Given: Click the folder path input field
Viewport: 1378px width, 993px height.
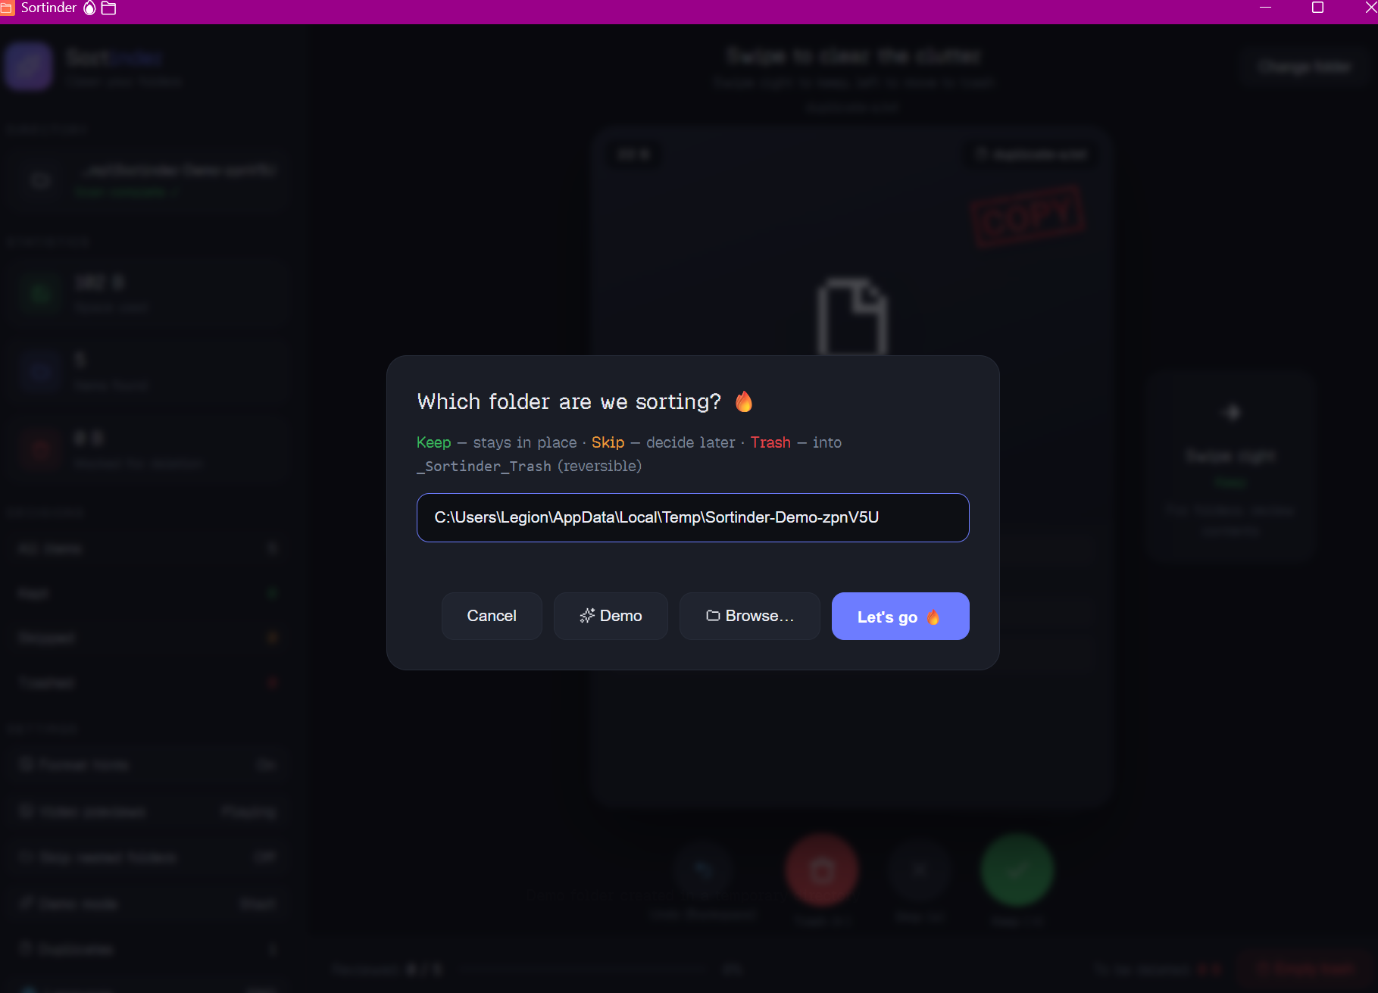Looking at the screenshot, I should (x=692, y=518).
